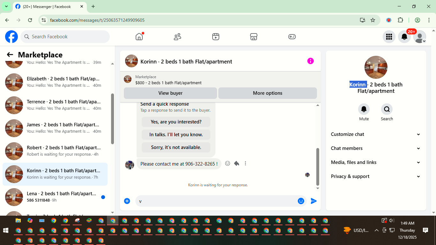This screenshot has width=436, height=245.
Task: Send quick reply 'Sorry, it's not available.'
Action: click(176, 147)
